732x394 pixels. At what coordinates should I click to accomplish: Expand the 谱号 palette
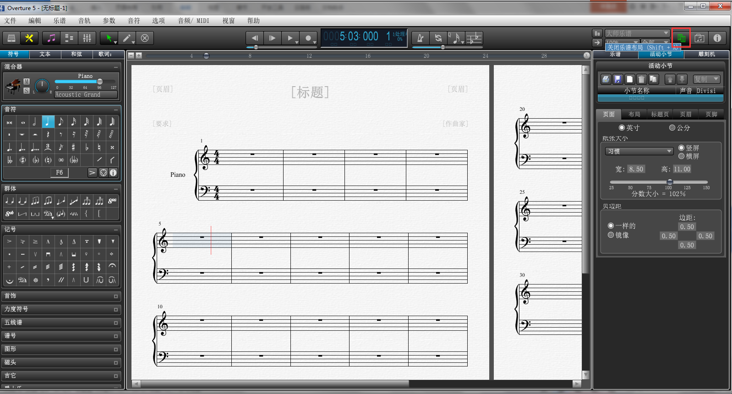pyautogui.click(x=61, y=336)
